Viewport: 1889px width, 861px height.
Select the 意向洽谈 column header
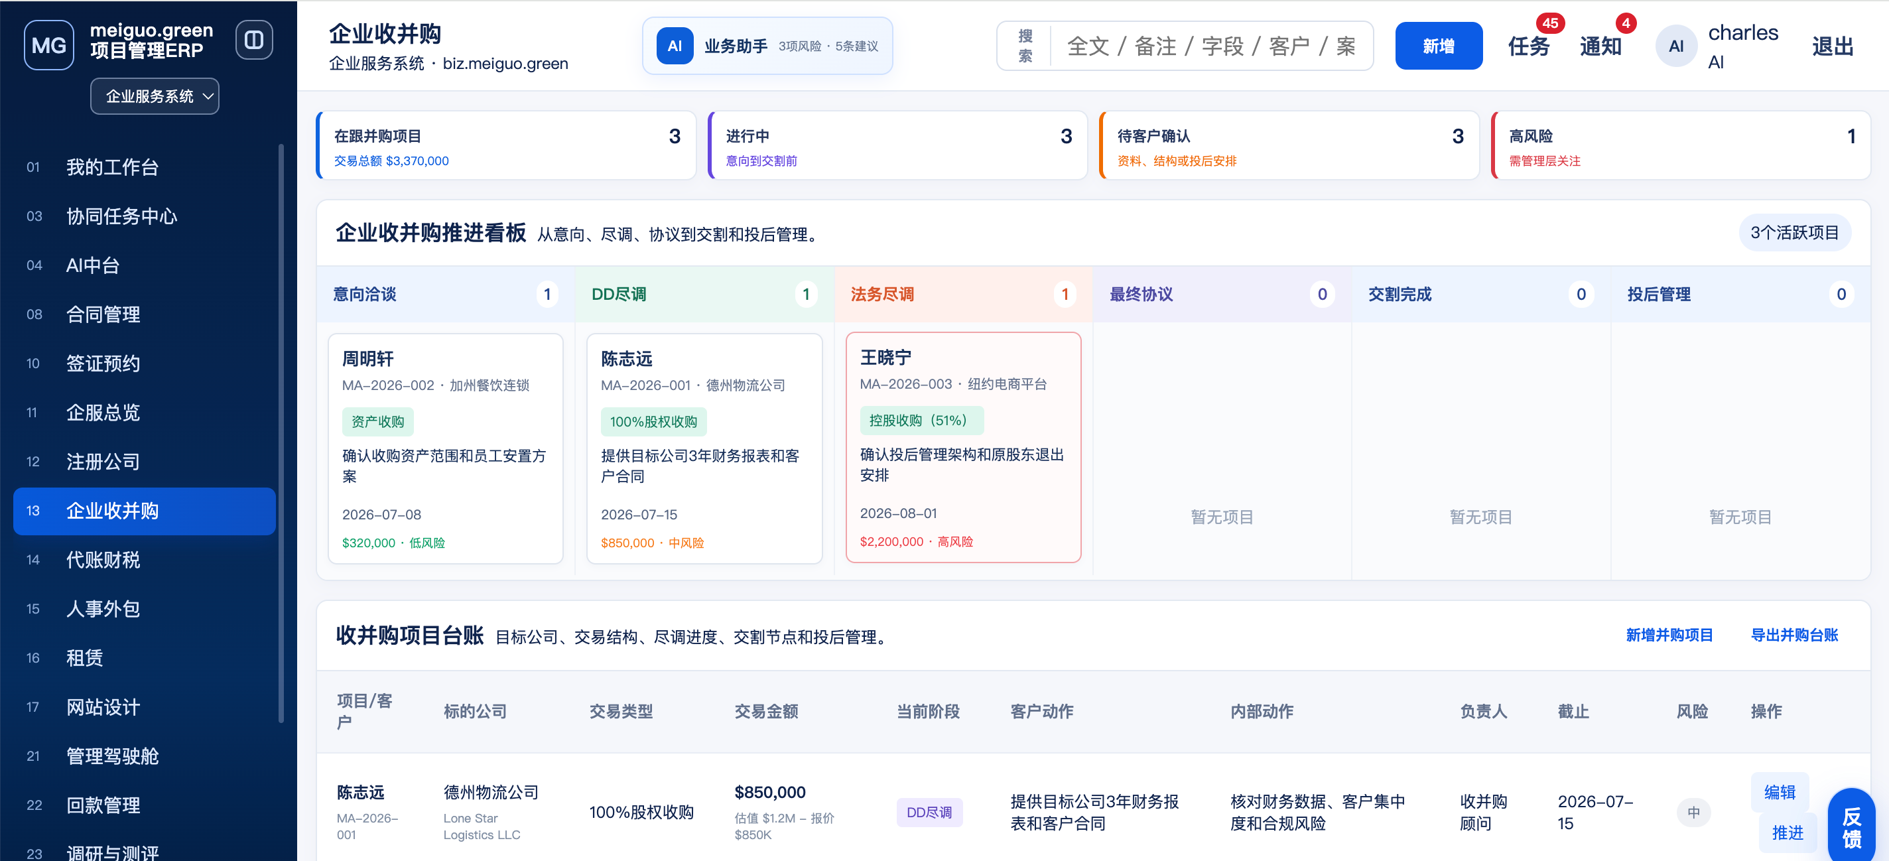(x=446, y=295)
